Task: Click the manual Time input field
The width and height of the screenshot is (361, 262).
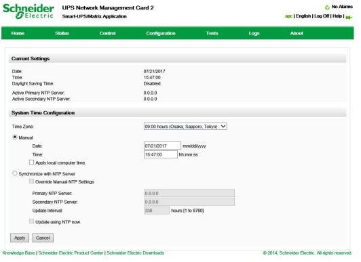Action: click(161, 154)
